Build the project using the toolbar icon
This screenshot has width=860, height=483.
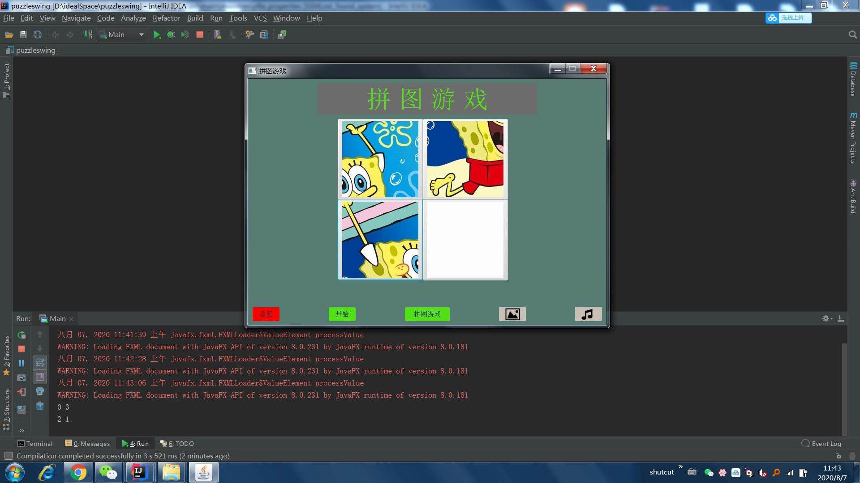pyautogui.click(x=88, y=35)
